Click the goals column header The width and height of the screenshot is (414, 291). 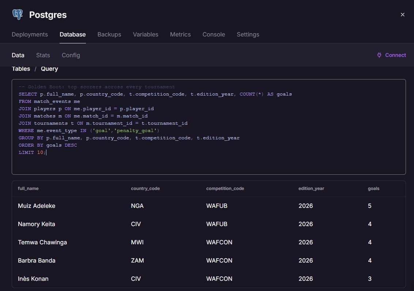[373, 189]
